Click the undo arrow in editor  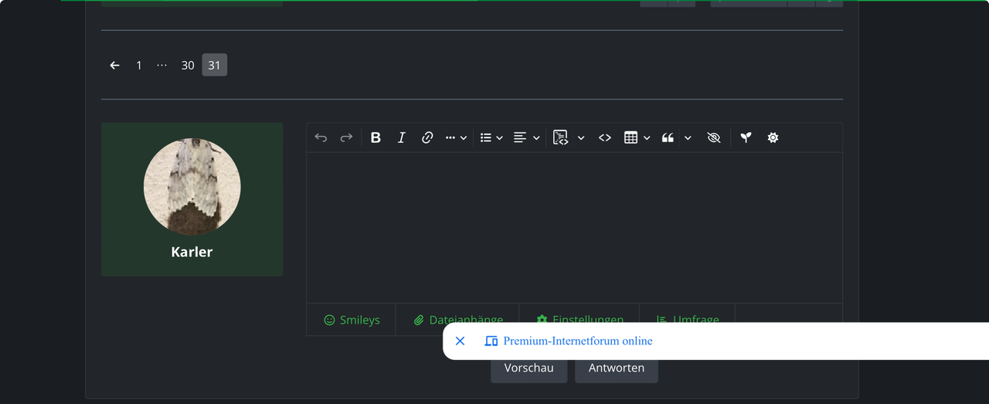[321, 137]
